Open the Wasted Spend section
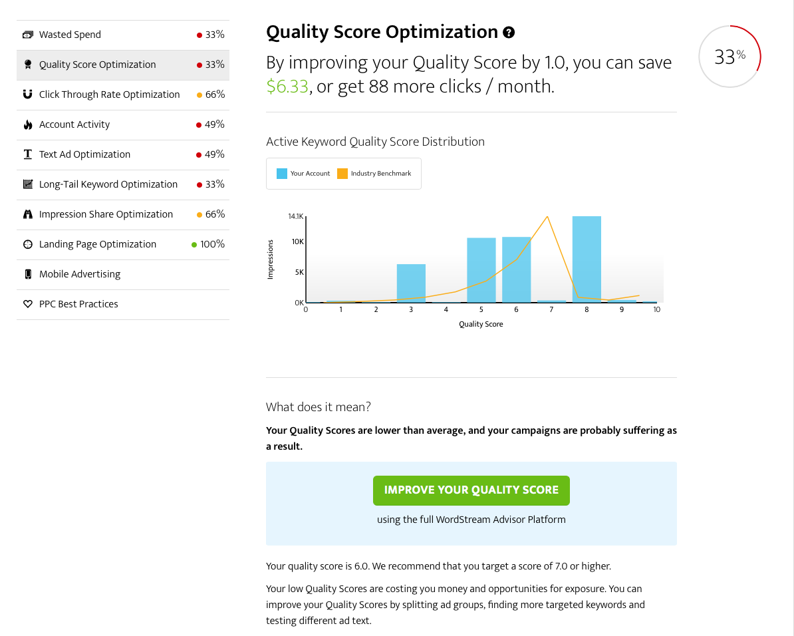This screenshot has height=636, width=794. pyautogui.click(x=70, y=35)
